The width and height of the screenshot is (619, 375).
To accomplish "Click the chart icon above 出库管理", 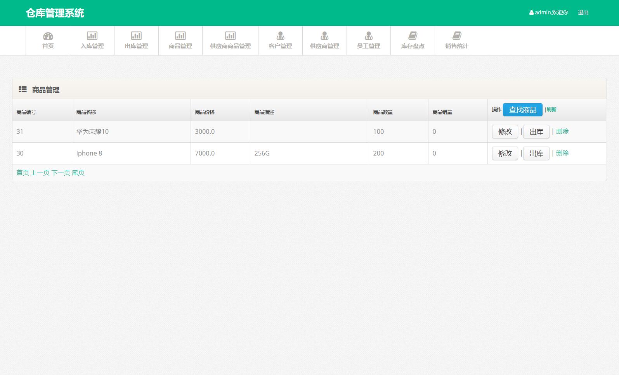I will point(136,36).
